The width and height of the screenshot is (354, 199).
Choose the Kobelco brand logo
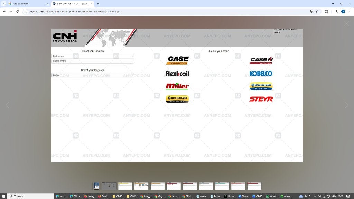click(261, 73)
